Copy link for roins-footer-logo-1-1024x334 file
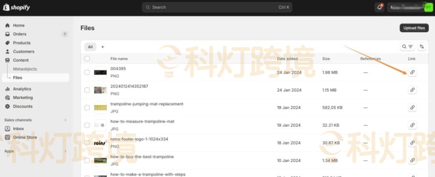The width and height of the screenshot is (435, 177). tap(412, 143)
